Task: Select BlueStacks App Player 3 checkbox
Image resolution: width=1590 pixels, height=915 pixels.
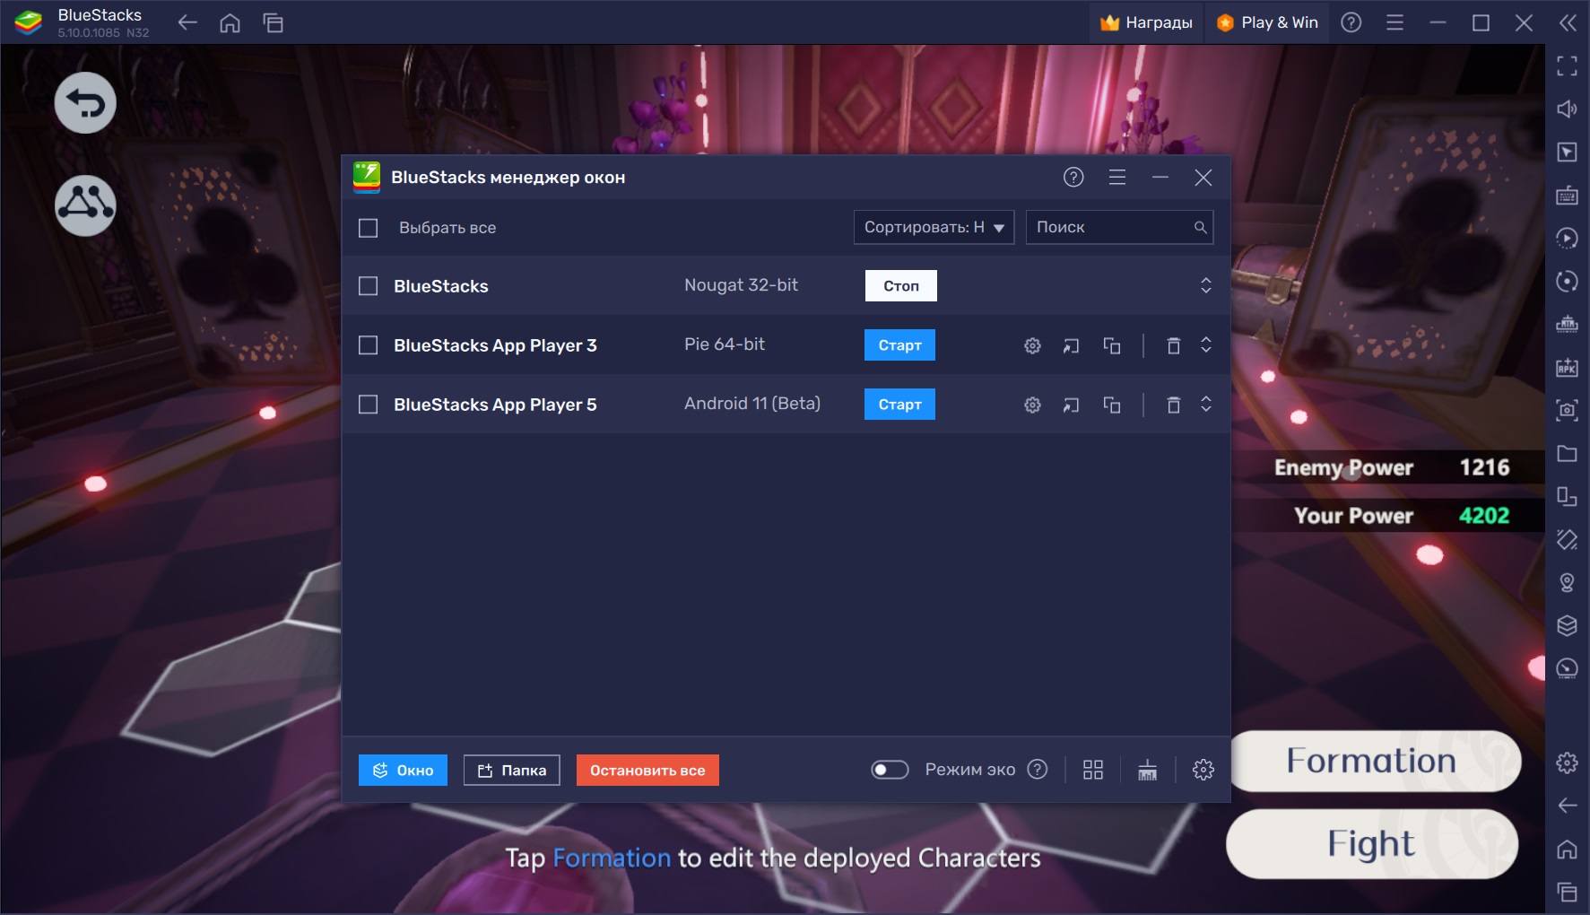Action: point(369,345)
